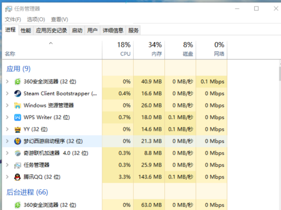
Task: Click the Windows 资源管理器 folder icon
Action: coord(18,105)
